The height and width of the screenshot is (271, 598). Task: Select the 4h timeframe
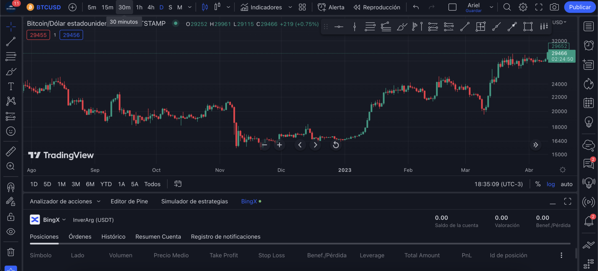151,7
